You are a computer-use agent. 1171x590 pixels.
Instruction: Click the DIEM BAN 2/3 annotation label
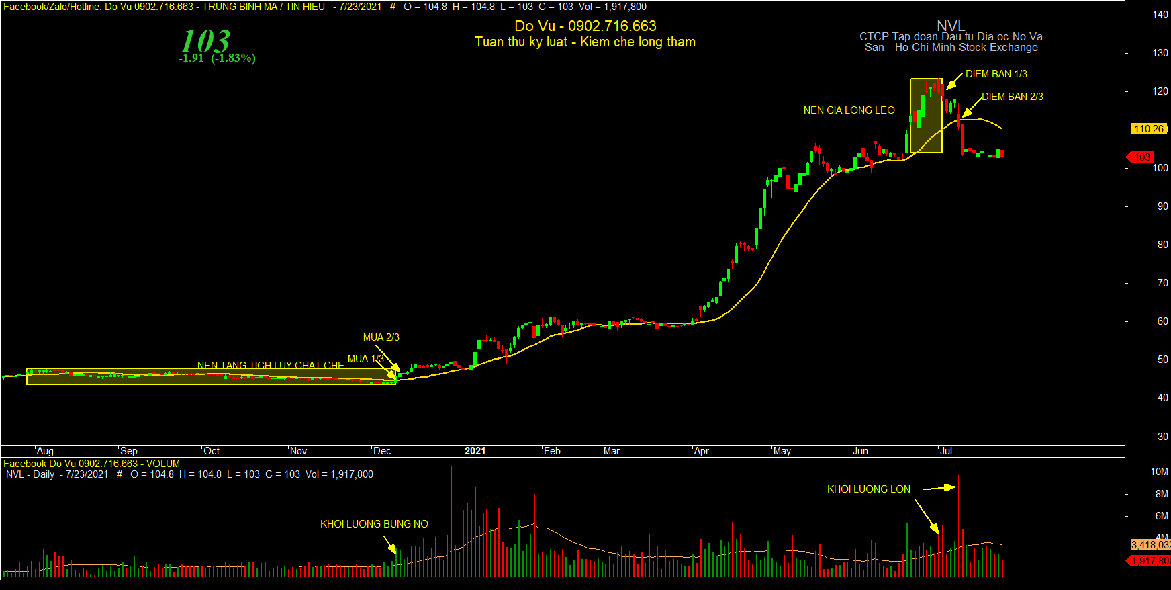pyautogui.click(x=1013, y=97)
